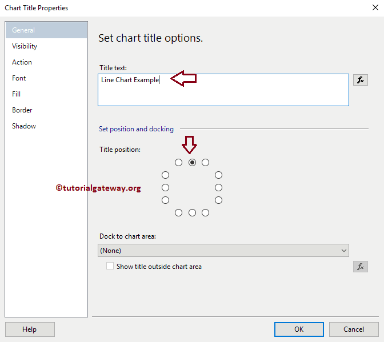Open the Action page
Image resolution: width=384 pixels, height=342 pixels.
pos(22,62)
